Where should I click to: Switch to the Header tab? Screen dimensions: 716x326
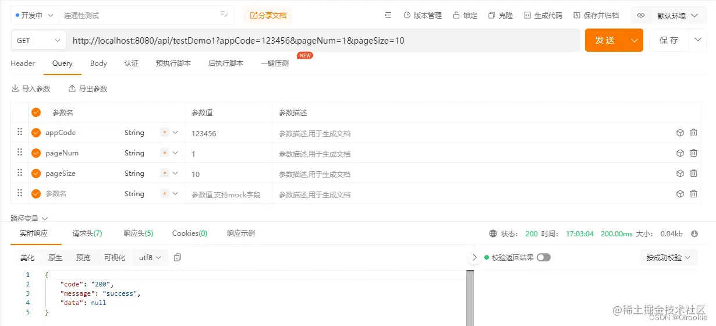(x=23, y=63)
